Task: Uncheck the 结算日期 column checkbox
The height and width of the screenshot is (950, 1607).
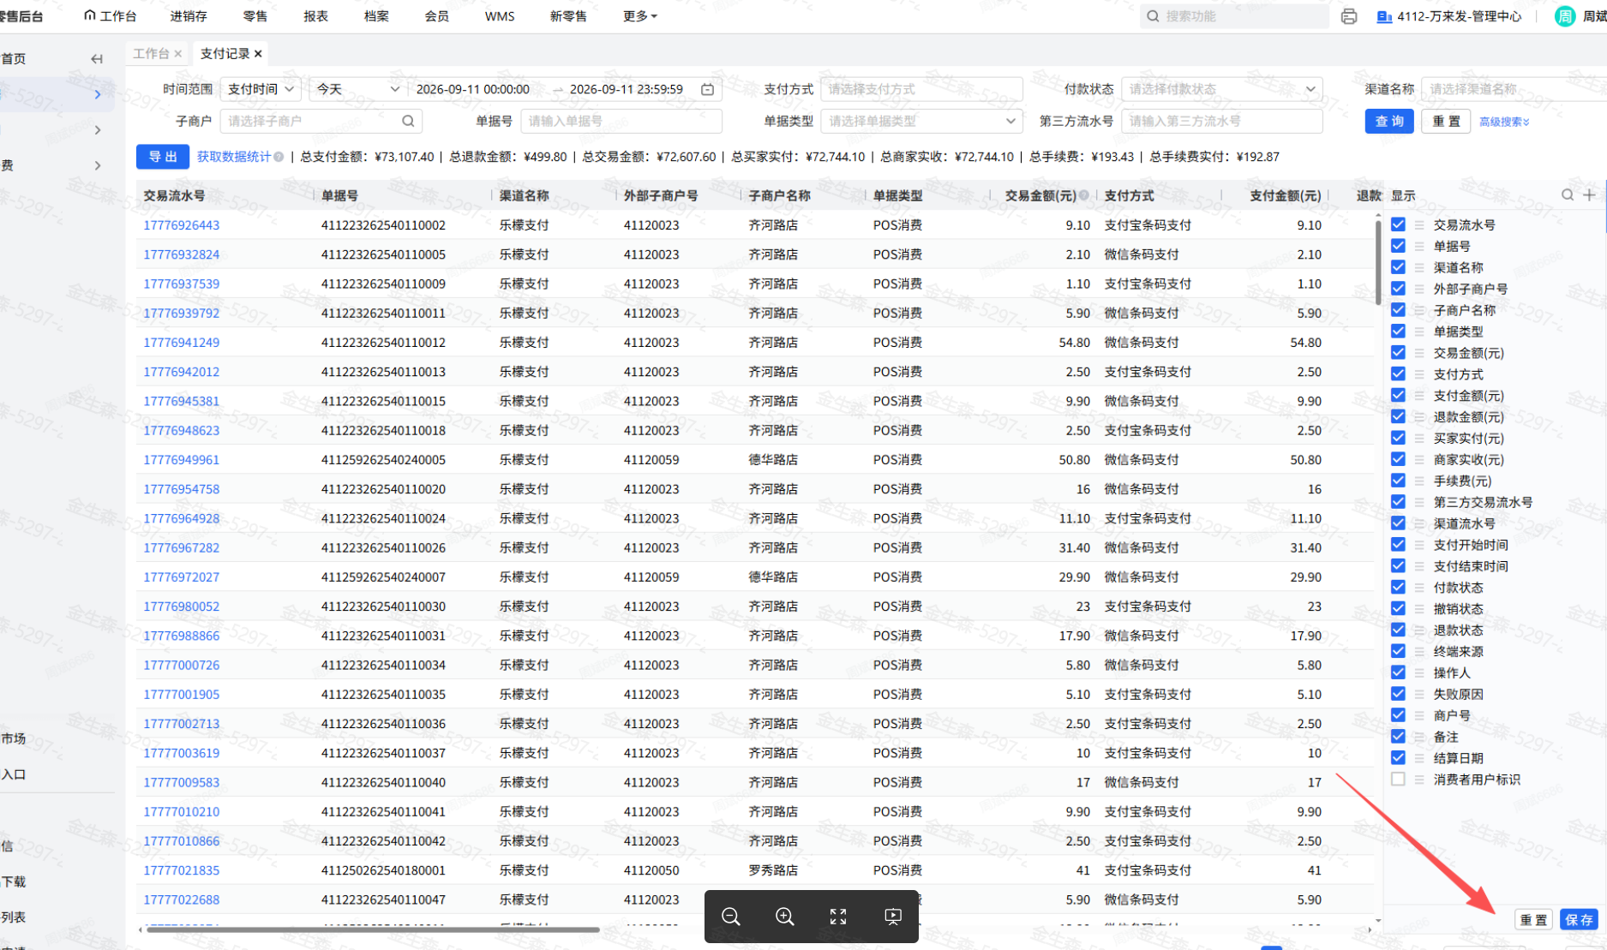Action: (x=1398, y=757)
